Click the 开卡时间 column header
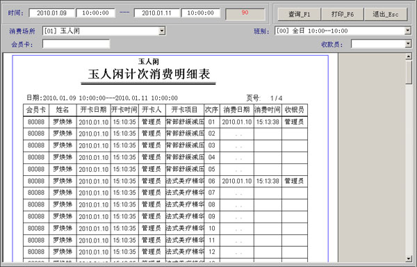The height and width of the screenshot is (267, 417). (x=124, y=110)
